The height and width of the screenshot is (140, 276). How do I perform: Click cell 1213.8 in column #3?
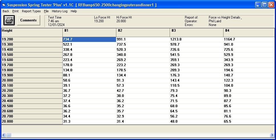click(x=196, y=39)
